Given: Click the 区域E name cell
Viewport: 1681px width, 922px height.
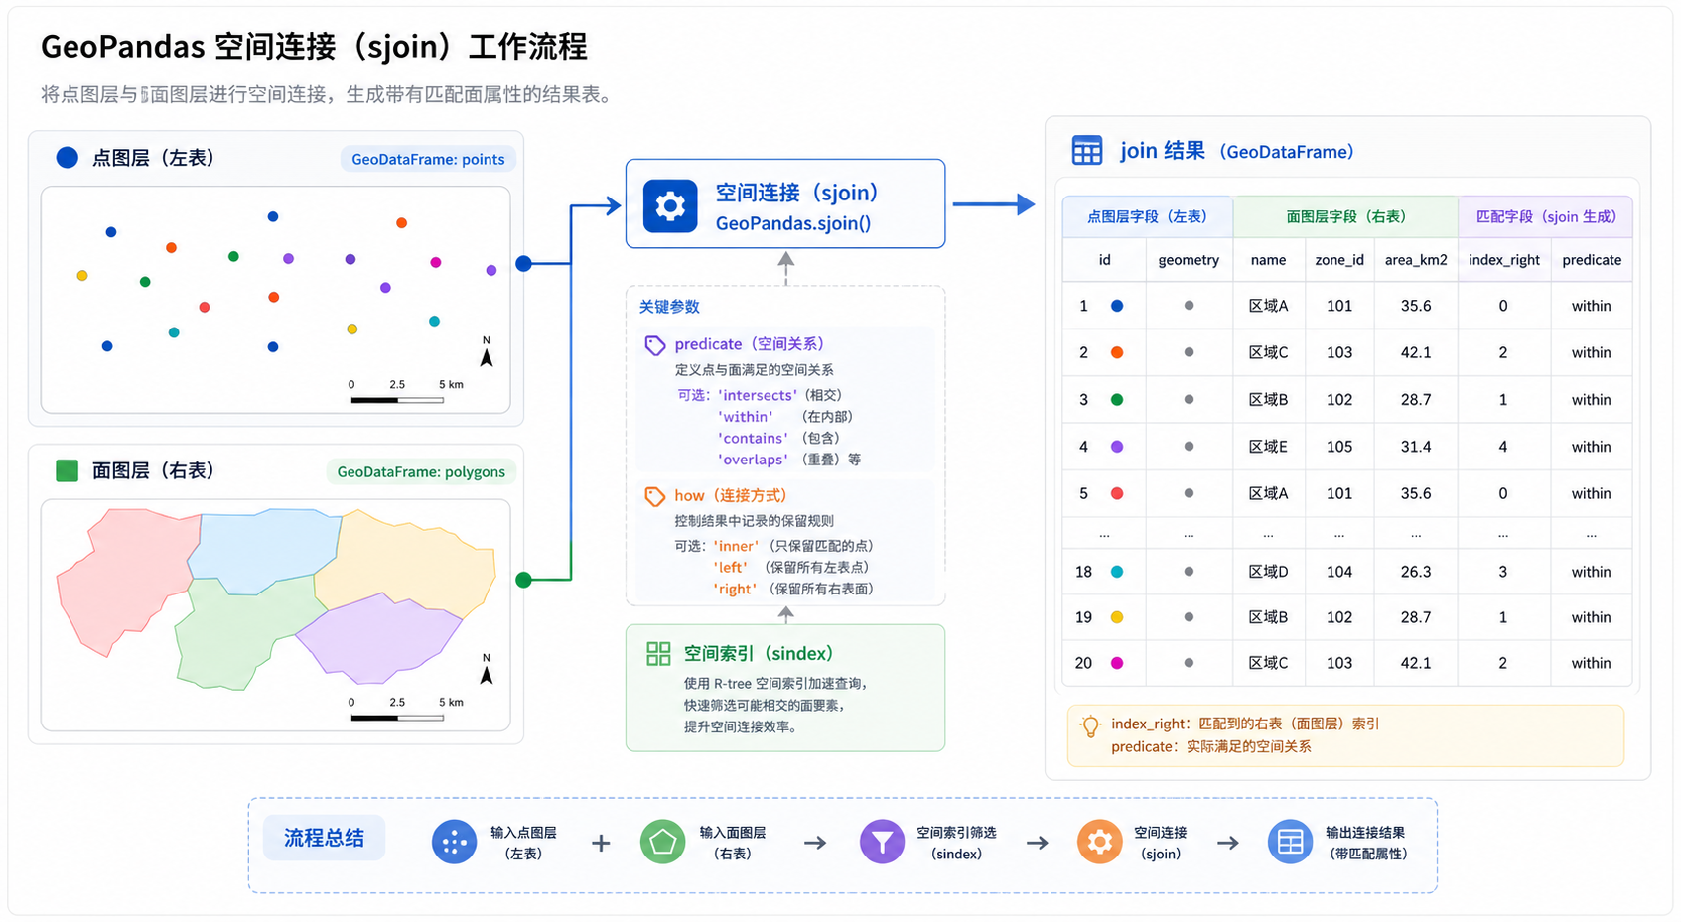Looking at the screenshot, I should pyautogui.click(x=1268, y=447).
